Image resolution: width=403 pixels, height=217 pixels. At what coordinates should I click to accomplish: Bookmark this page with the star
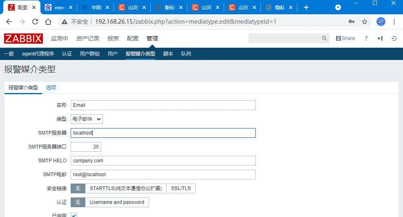pyautogui.click(x=365, y=22)
